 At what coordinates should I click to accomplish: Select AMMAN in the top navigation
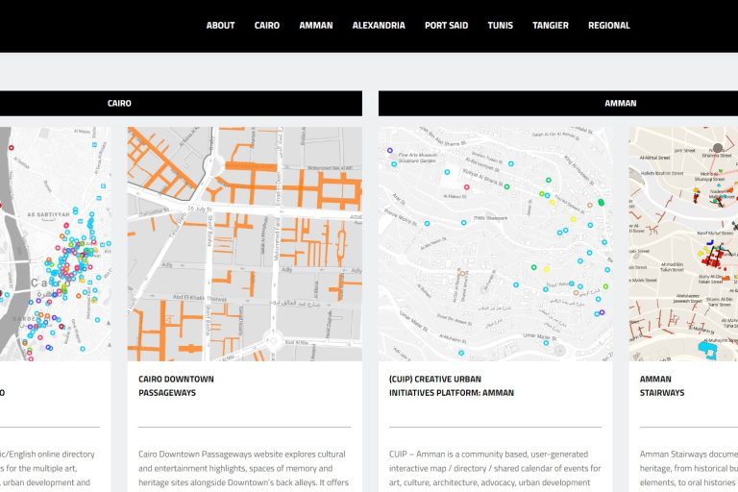tap(316, 26)
